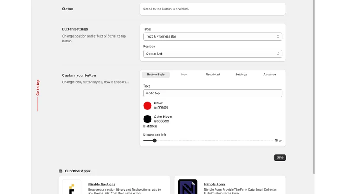Image resolution: width=346 pixels, height=194 pixels.
Task: Click the Nimble Sections app logo
Action: tap(72, 187)
